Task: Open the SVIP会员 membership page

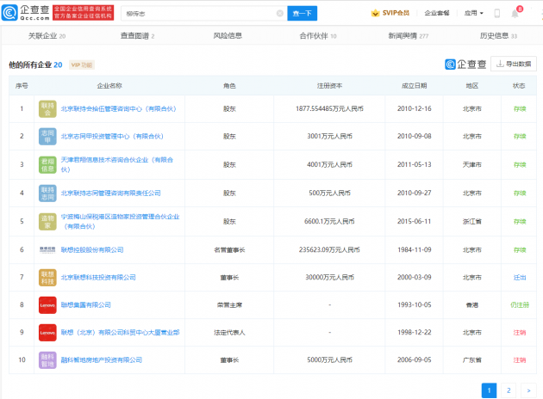Action: pyautogui.click(x=390, y=14)
